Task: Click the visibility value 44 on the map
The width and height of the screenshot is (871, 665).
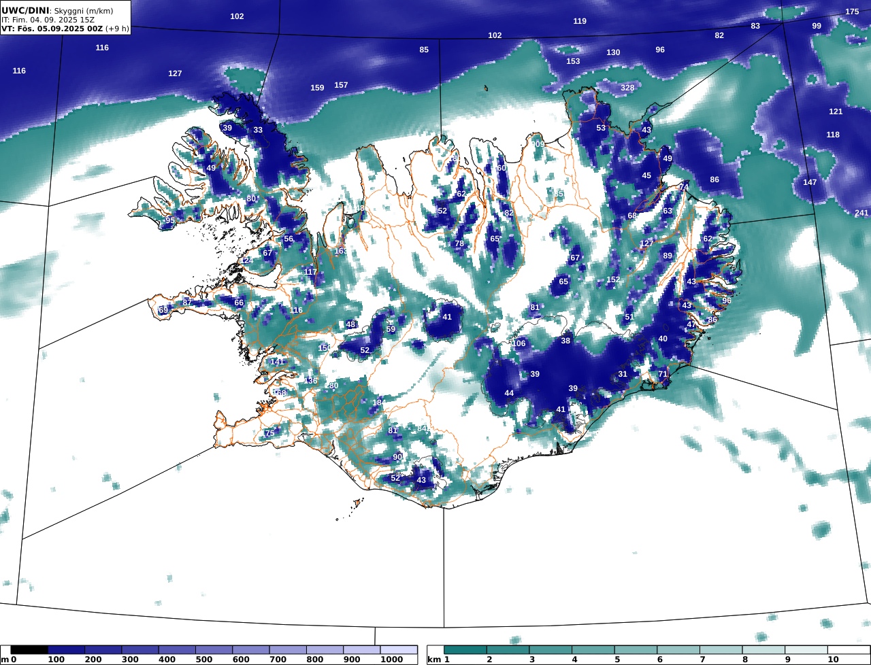Action: click(x=509, y=393)
